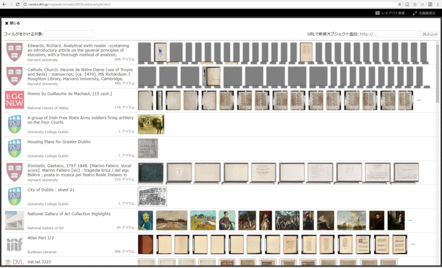Click the 'Bodleian Libraries' label
This screenshot has width=442, height=268.
click(x=42, y=252)
